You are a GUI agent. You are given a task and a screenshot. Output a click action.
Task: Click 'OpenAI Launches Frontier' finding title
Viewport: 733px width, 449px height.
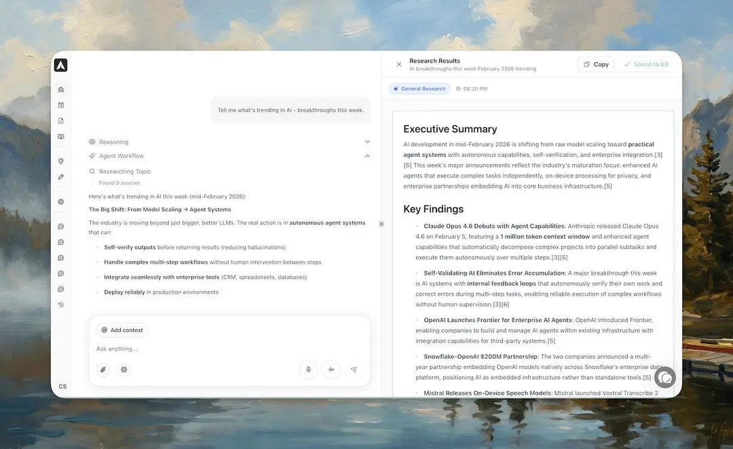point(498,320)
